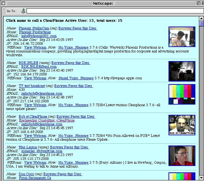
Task: Click IP address 207.217.134.102:2008
Action: point(31,101)
